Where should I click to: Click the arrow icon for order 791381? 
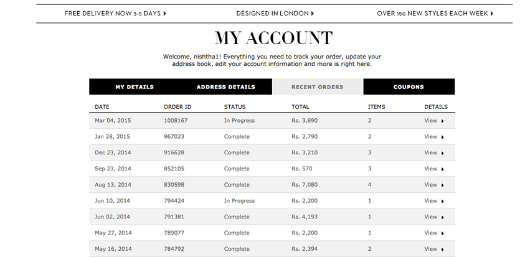(443, 217)
